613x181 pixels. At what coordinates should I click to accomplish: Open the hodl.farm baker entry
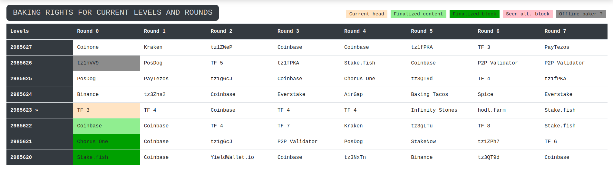coord(491,110)
